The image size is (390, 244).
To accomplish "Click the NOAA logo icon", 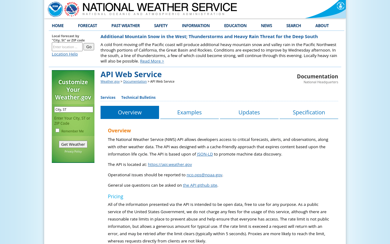I will tap(55, 9).
